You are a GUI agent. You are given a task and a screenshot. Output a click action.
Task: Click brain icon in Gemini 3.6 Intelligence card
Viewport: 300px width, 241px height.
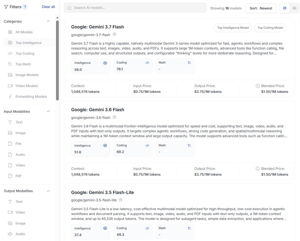[x=105, y=145]
